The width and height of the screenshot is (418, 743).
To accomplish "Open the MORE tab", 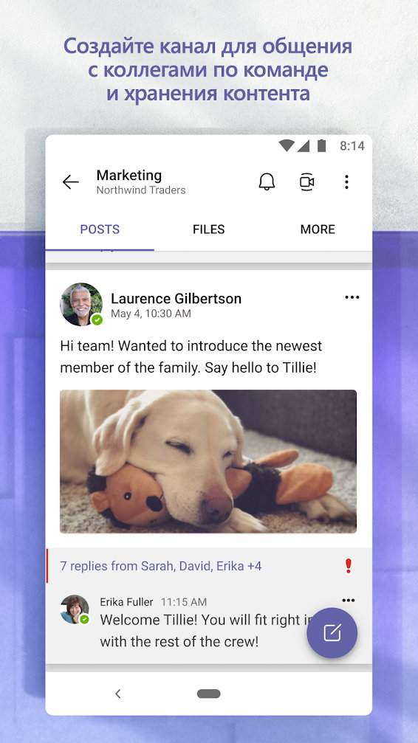I will pos(318,229).
